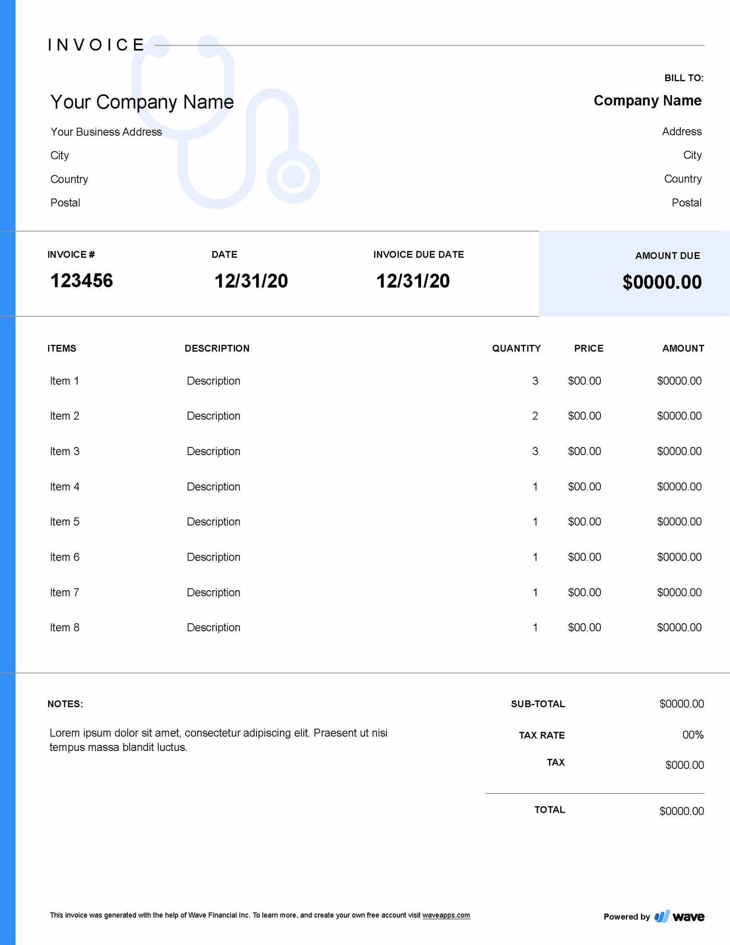Click the $000.00 tax value
This screenshot has height=945, width=730.
(x=684, y=765)
